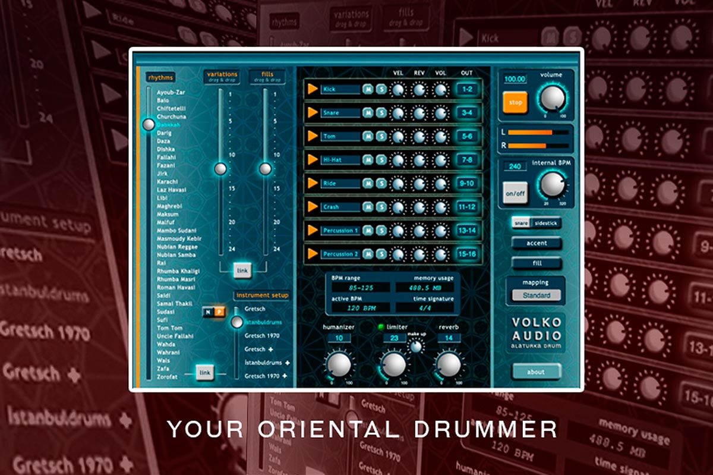Click the fills slider handle
Screen dimensions: 713x475
[266, 169]
